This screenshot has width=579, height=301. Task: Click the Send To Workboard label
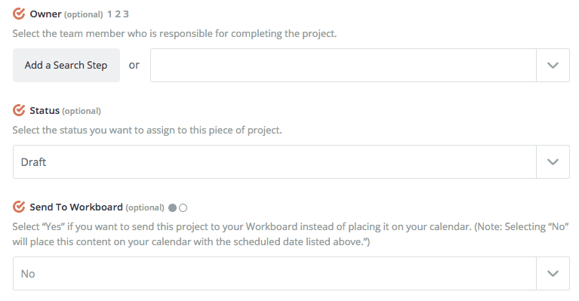pyautogui.click(x=76, y=207)
